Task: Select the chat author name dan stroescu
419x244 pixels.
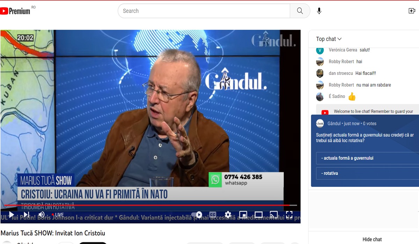Action: pyautogui.click(x=340, y=73)
